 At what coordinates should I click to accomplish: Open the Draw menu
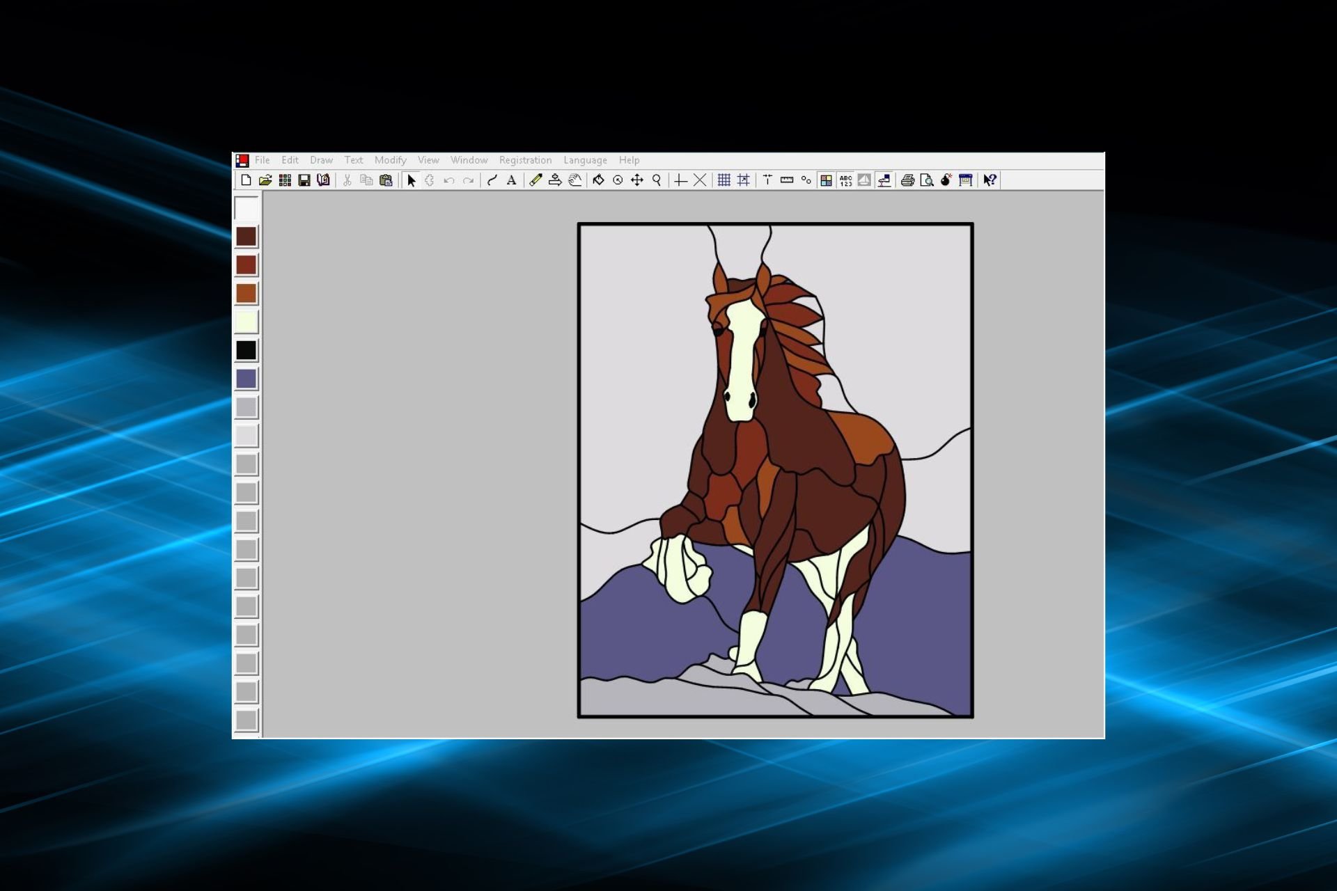point(321,160)
